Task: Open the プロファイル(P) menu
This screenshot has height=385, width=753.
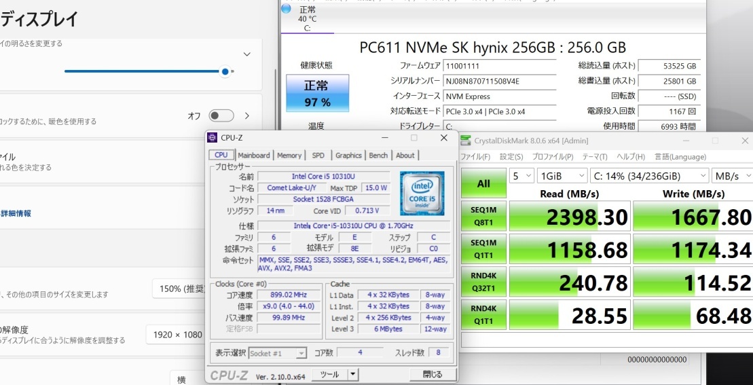Action: [x=552, y=157]
